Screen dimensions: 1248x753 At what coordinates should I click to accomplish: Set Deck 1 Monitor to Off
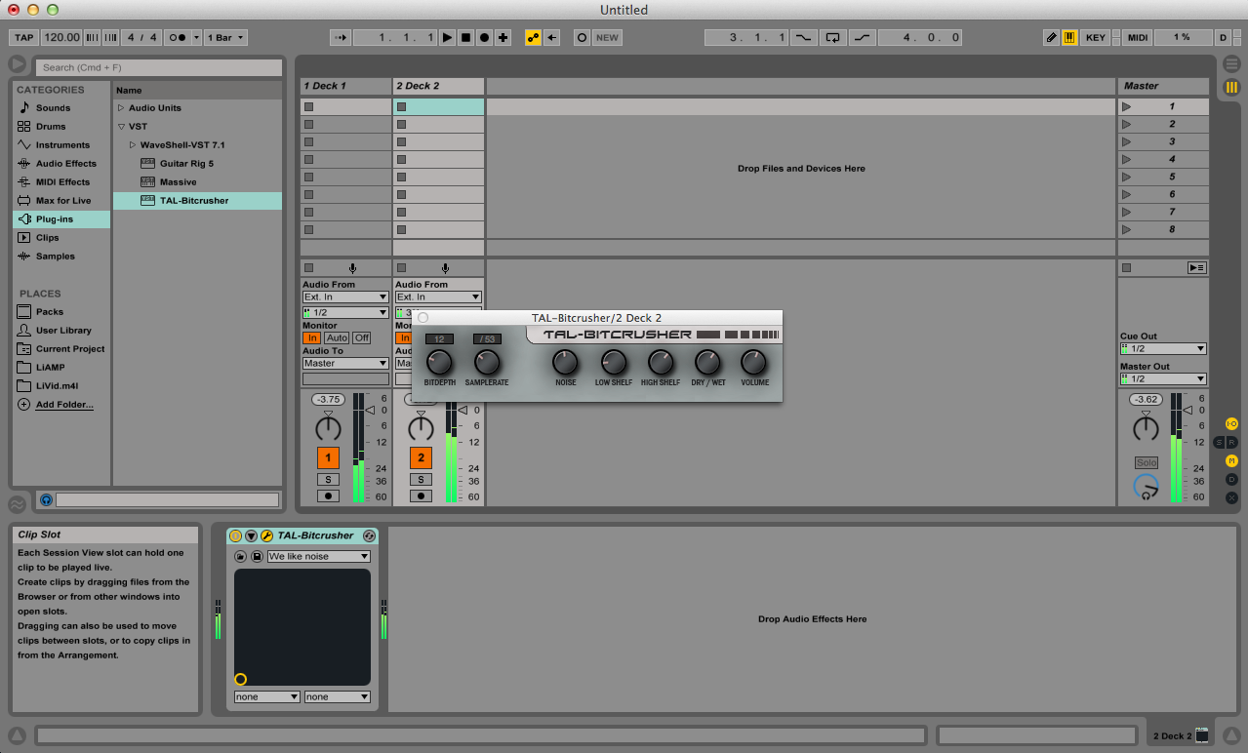[361, 337]
